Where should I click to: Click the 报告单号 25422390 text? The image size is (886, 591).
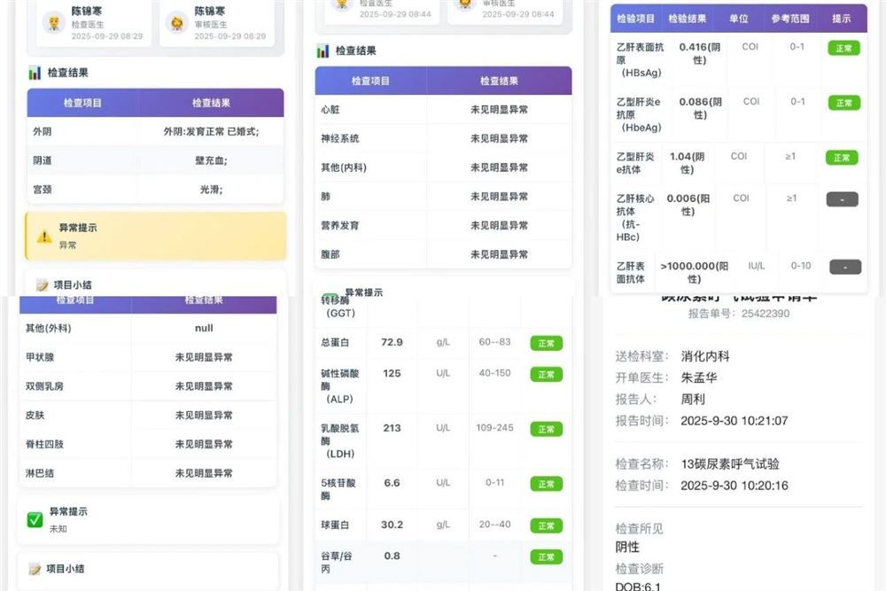coord(739,314)
